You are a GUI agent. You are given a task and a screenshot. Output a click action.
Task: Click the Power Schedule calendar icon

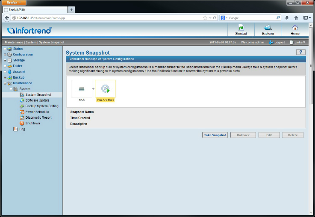pyautogui.click(x=22, y=112)
